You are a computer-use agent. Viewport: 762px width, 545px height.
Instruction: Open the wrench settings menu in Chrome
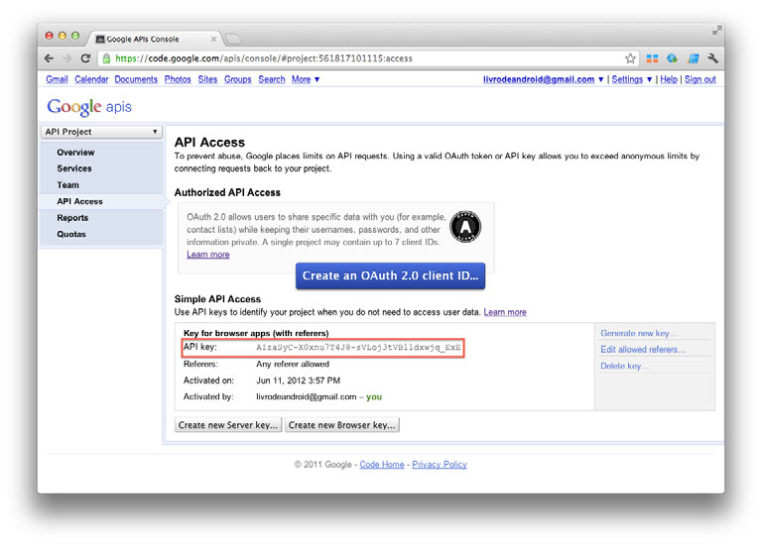(x=713, y=58)
